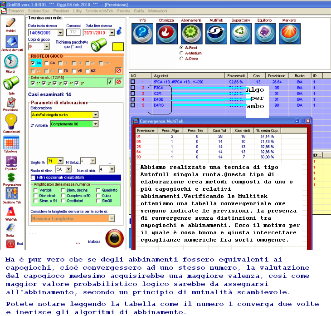
Task: Click the yellow color box
Action: 118,46
